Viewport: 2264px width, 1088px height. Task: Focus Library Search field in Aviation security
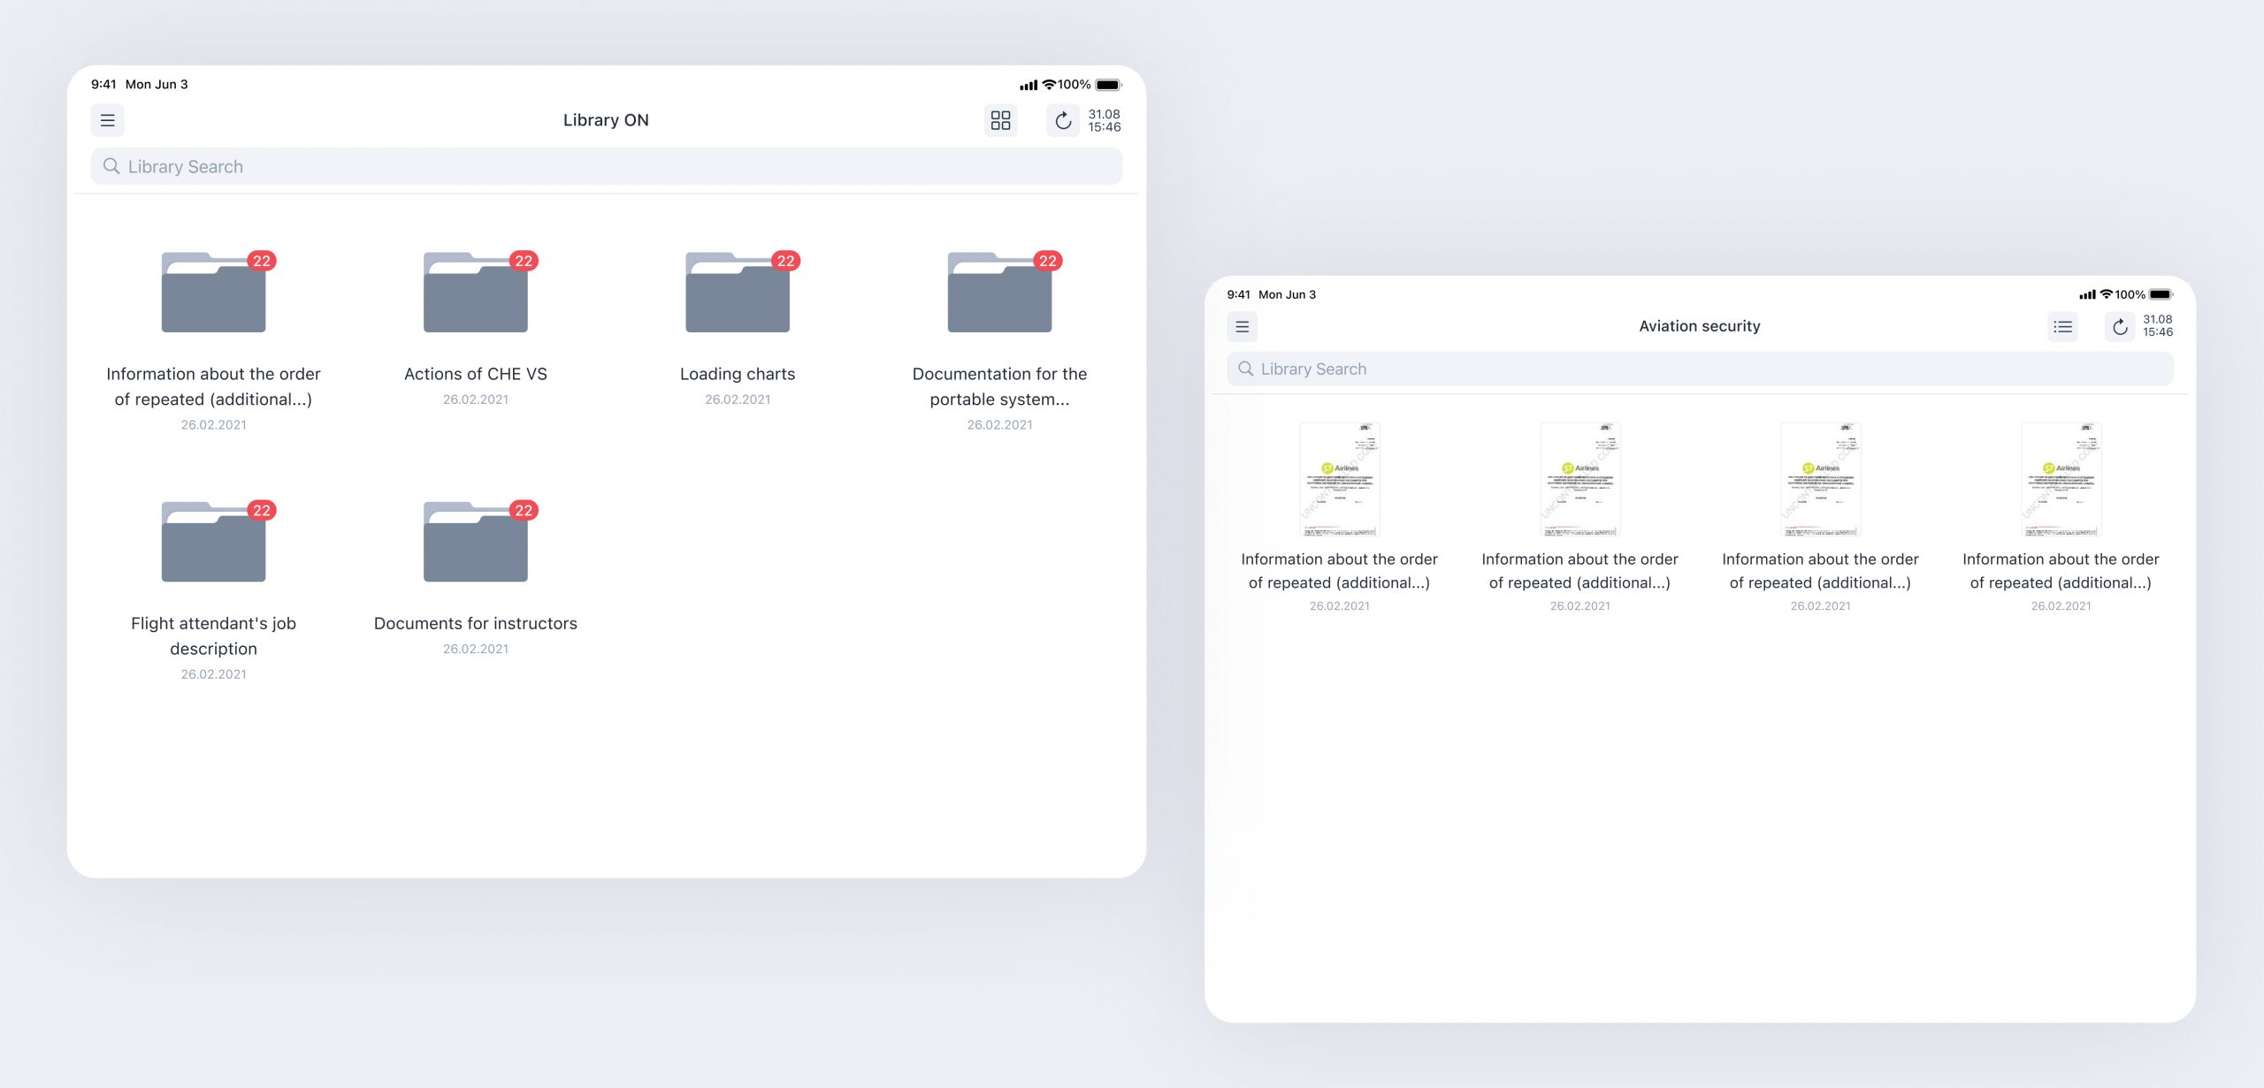click(1699, 369)
